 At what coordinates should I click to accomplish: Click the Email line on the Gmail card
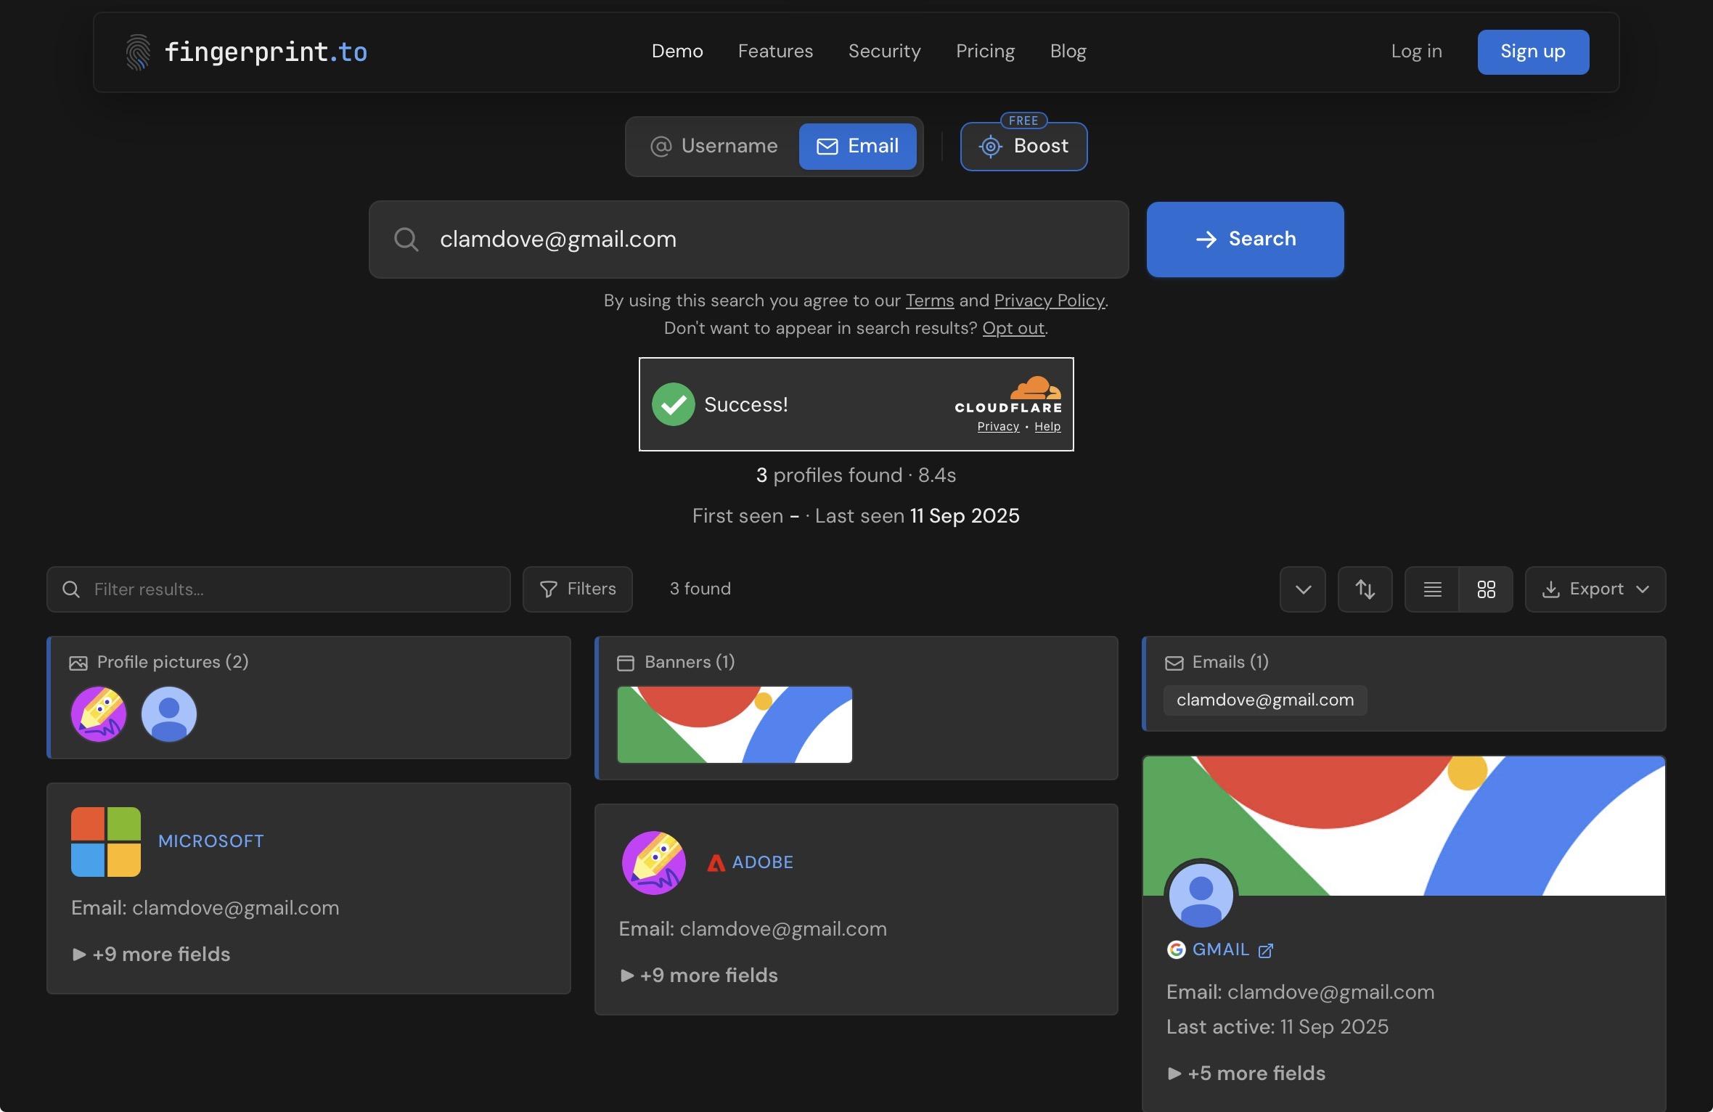pos(1300,992)
